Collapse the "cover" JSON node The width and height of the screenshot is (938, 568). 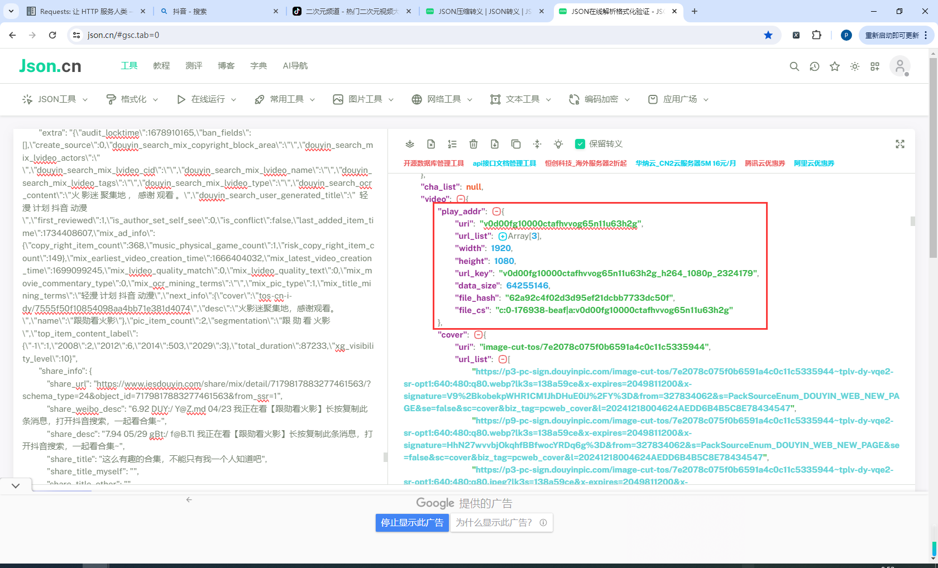tap(478, 335)
